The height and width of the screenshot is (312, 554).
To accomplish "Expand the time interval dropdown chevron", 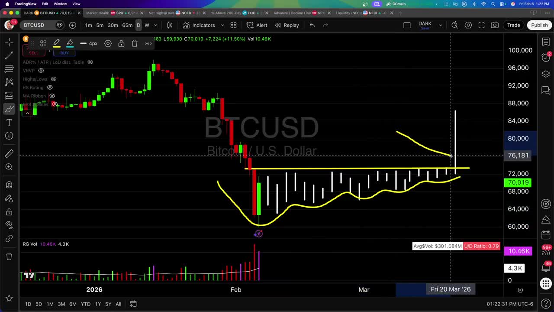I will (155, 25).
